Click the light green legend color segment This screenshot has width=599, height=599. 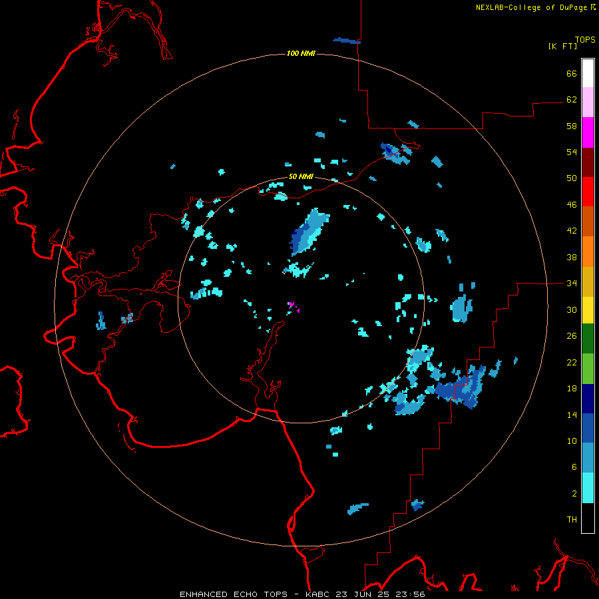[588, 369]
